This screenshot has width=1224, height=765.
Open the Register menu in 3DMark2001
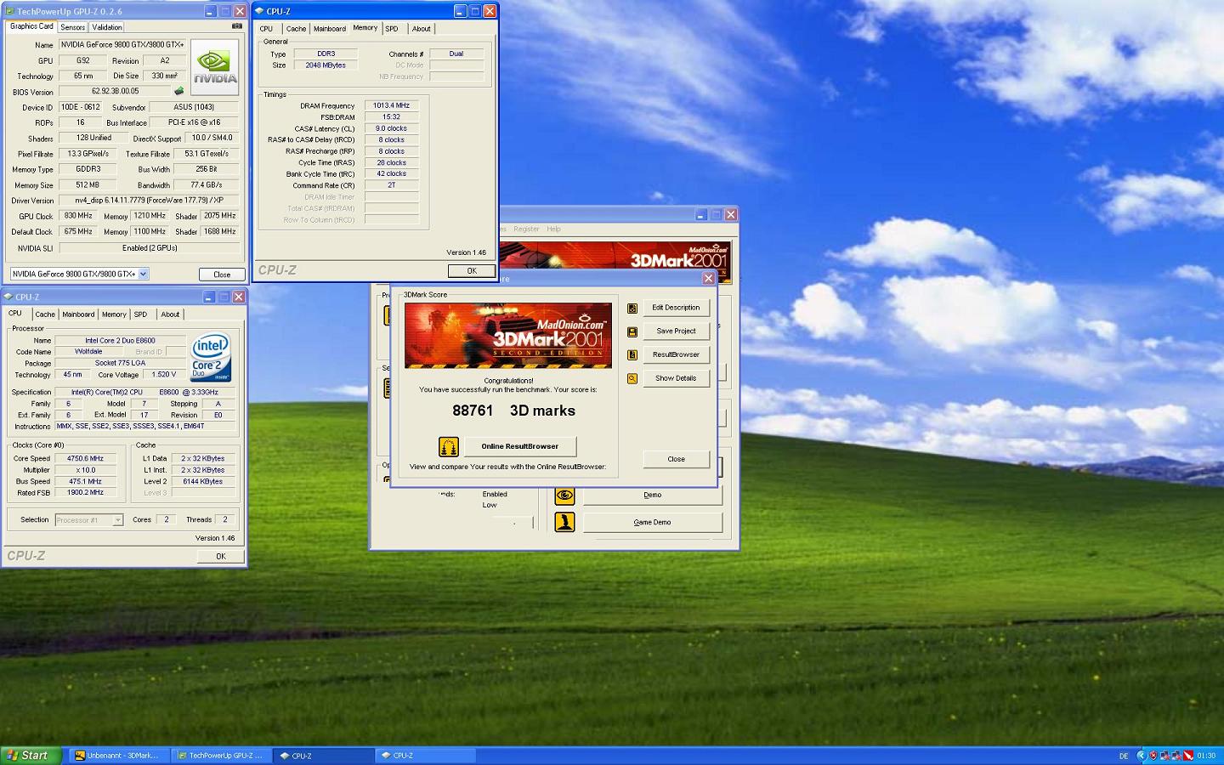pos(526,229)
